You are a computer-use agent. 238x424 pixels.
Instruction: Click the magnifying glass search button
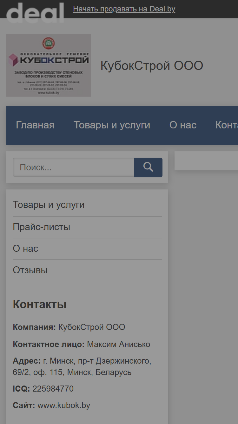point(148,167)
